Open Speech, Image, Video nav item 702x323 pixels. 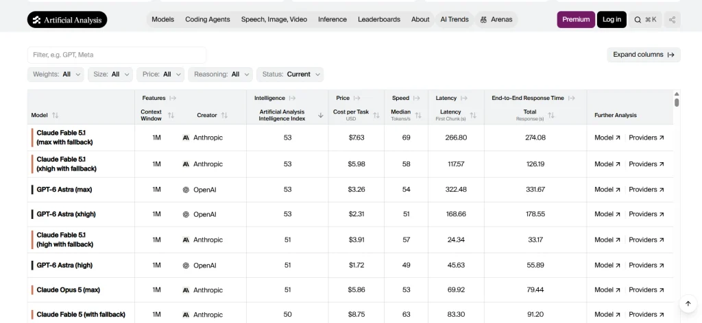click(274, 20)
